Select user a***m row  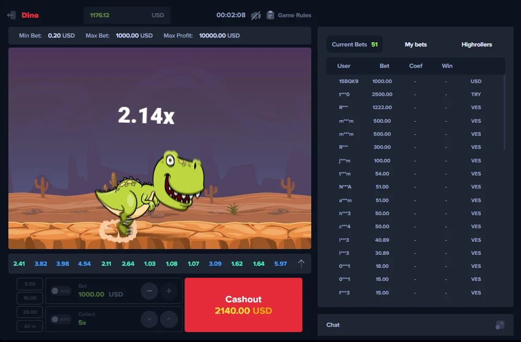415,201
